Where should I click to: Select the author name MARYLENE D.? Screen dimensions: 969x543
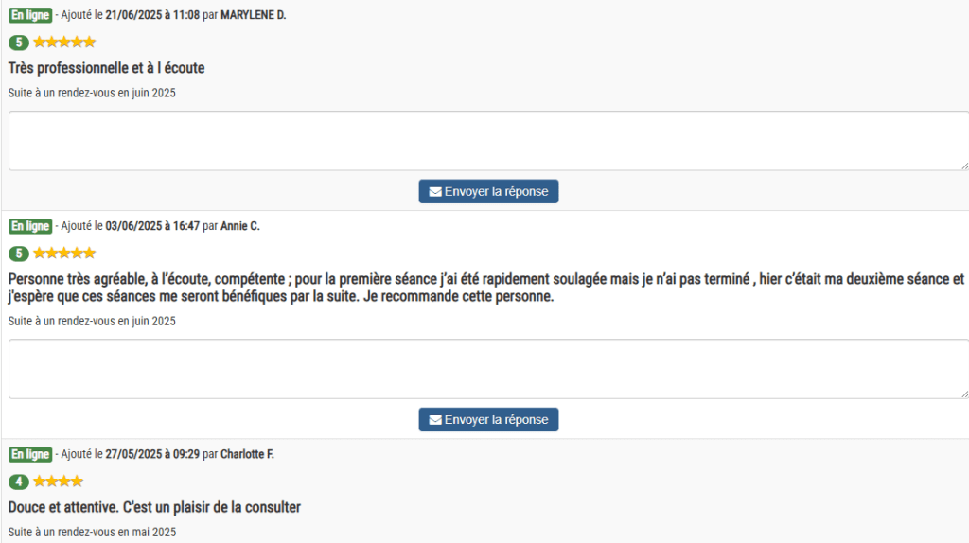253,15
